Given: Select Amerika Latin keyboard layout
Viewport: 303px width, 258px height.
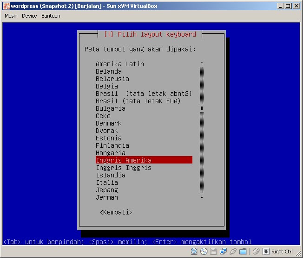Looking at the screenshot, I should (120, 64).
